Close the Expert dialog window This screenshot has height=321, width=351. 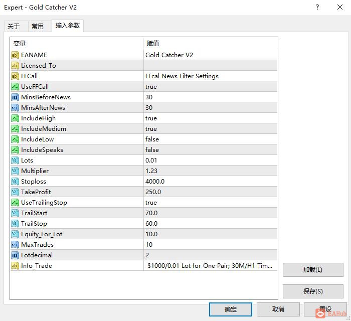(340, 7)
